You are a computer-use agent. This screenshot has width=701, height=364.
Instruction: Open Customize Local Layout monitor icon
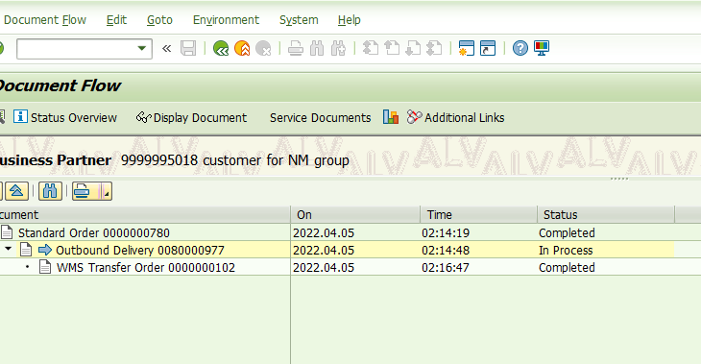pos(542,48)
